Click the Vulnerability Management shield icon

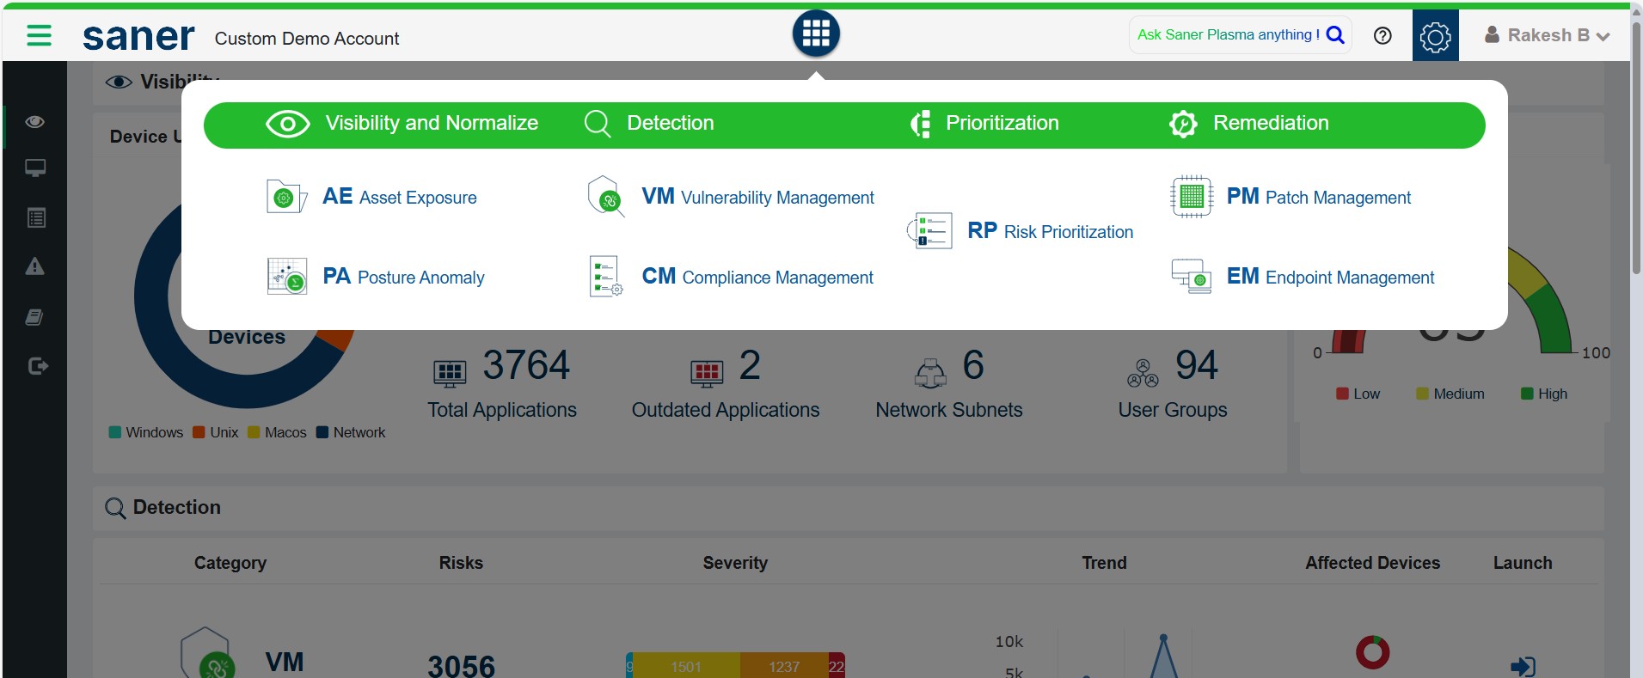point(605,197)
